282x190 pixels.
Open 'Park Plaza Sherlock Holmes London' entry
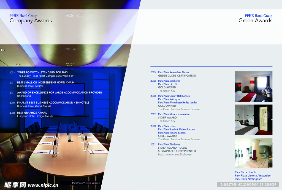(x=176, y=129)
